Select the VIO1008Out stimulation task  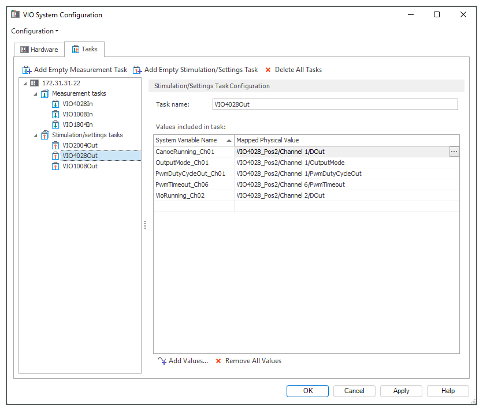pos(80,167)
